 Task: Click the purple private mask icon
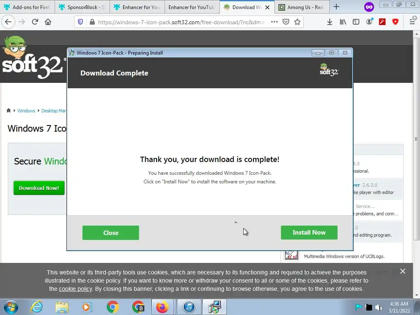coord(369,7)
